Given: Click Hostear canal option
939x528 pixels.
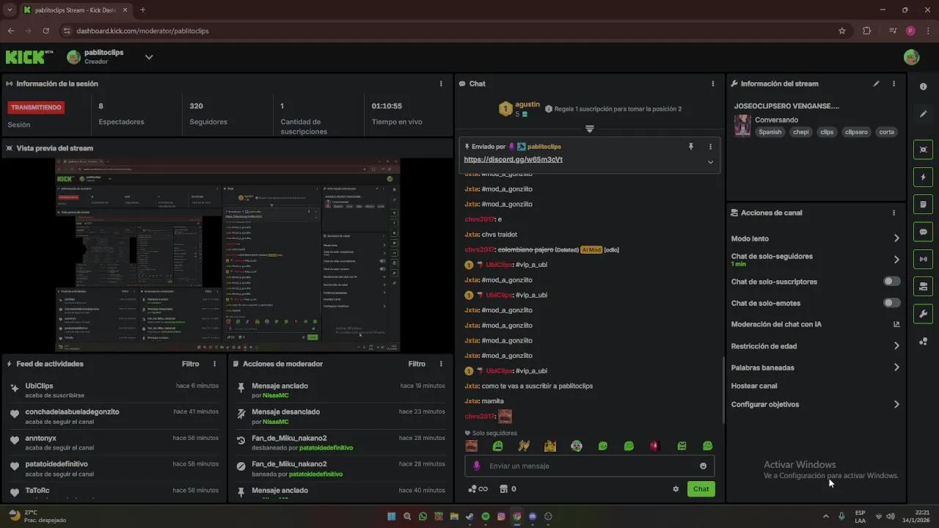Looking at the screenshot, I should pyautogui.click(x=754, y=386).
